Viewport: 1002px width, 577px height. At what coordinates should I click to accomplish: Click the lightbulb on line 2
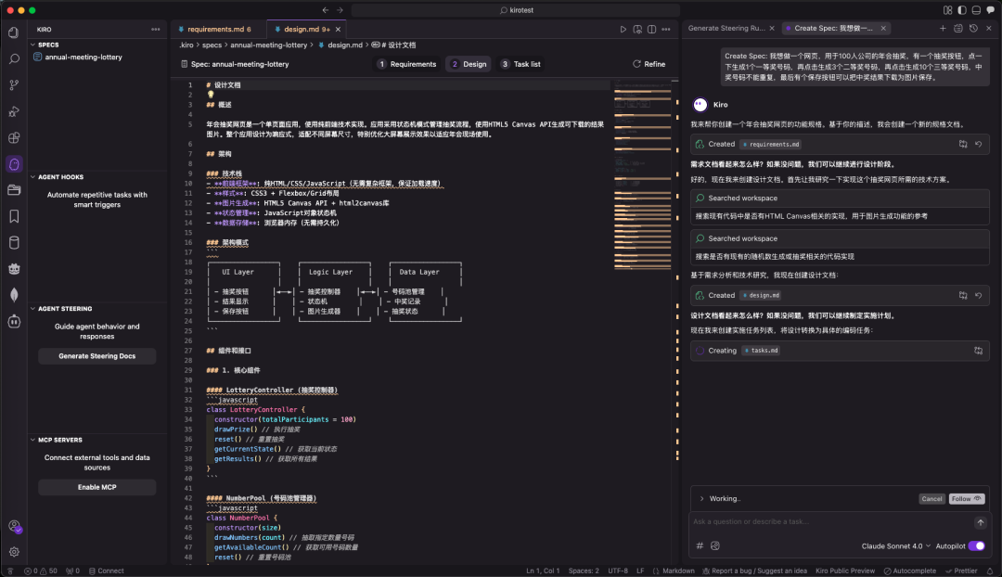pos(211,95)
